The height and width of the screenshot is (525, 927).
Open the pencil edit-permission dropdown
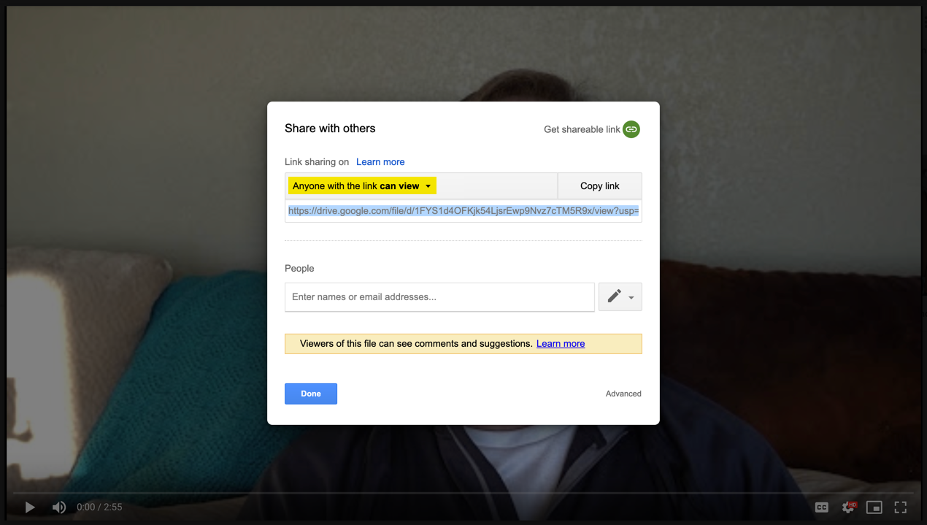(x=620, y=297)
